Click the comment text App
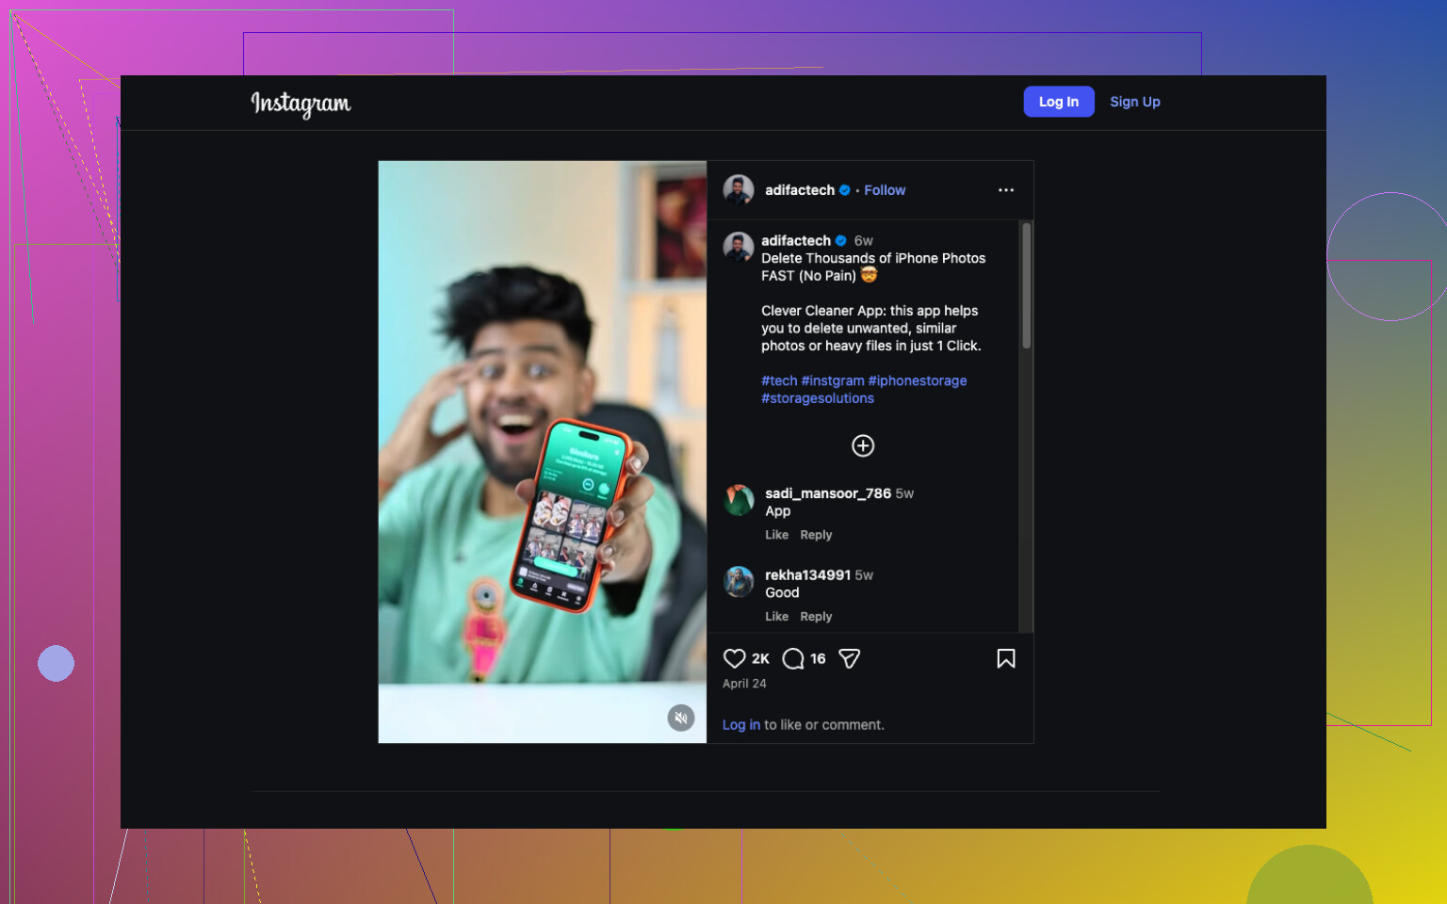The image size is (1447, 904). tap(778, 511)
